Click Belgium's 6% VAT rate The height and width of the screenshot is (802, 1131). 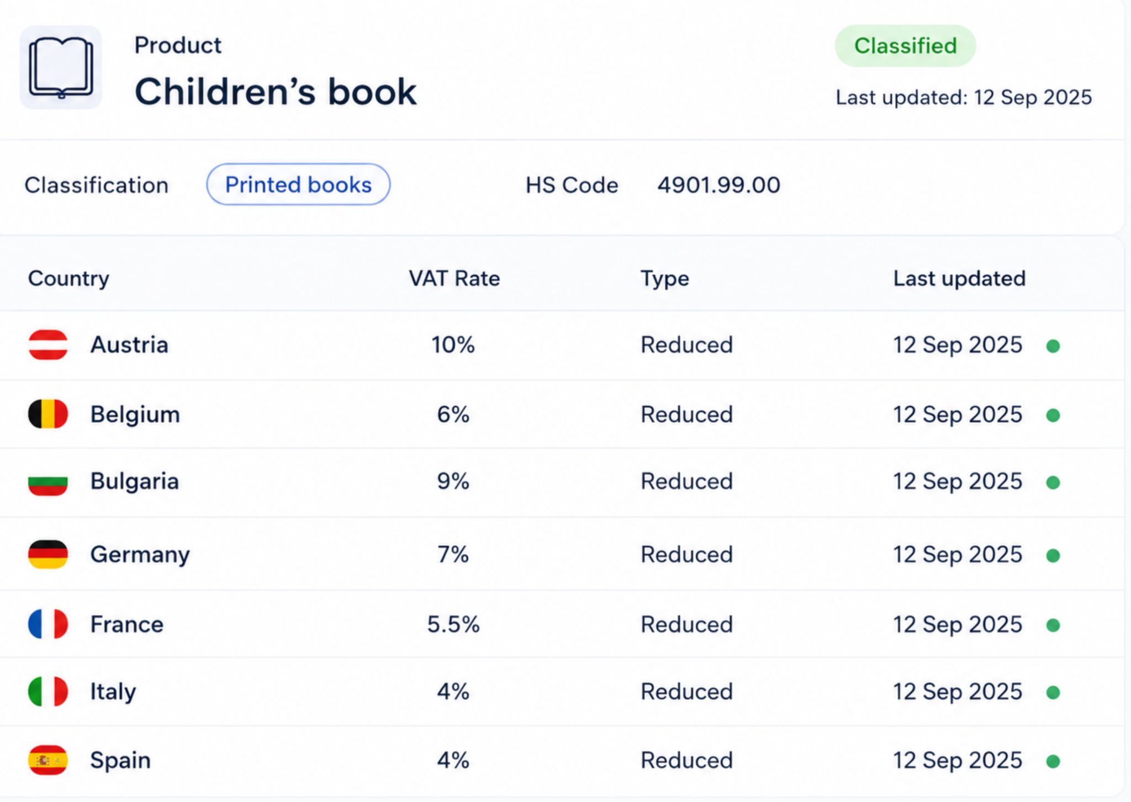pyautogui.click(x=453, y=415)
